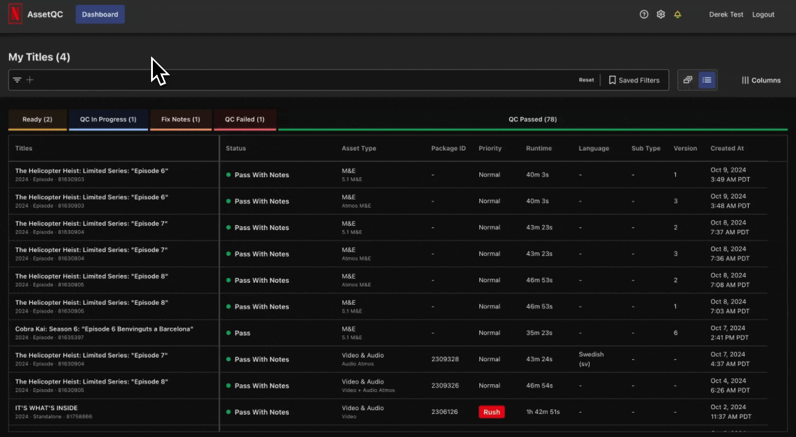The image size is (796, 437).
Task: Click the Oct 7, 2024 2:41 PM PDT date
Action: pyautogui.click(x=730, y=333)
